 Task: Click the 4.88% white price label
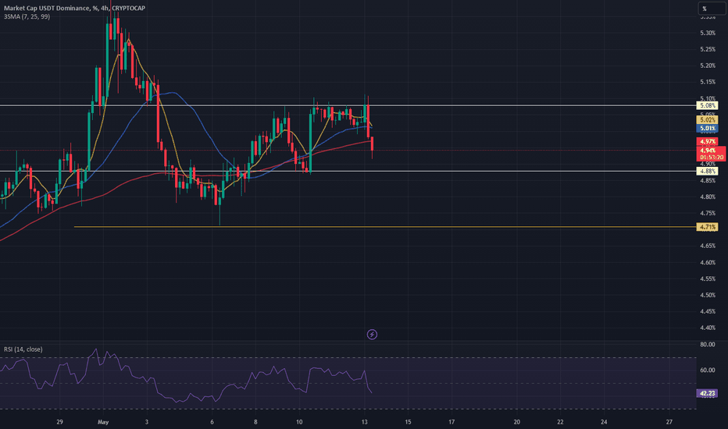[708, 171]
